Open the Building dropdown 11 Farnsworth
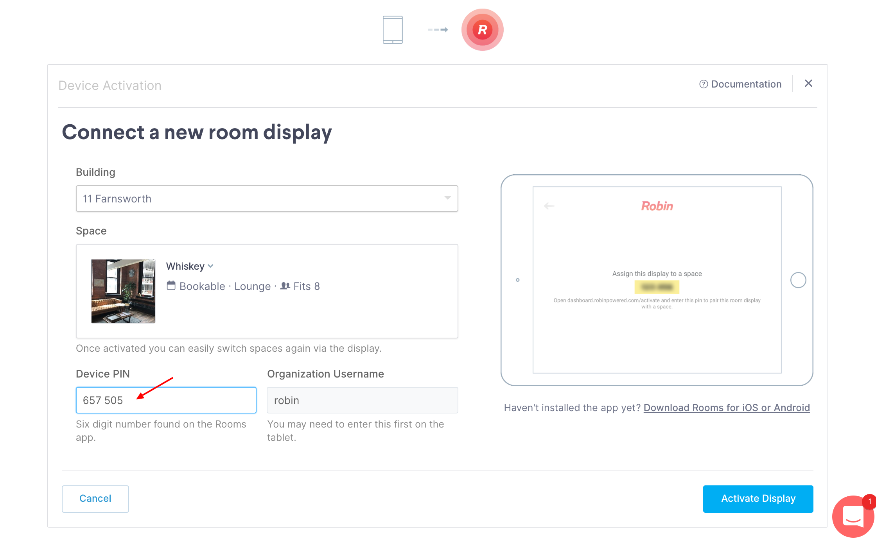 click(267, 199)
